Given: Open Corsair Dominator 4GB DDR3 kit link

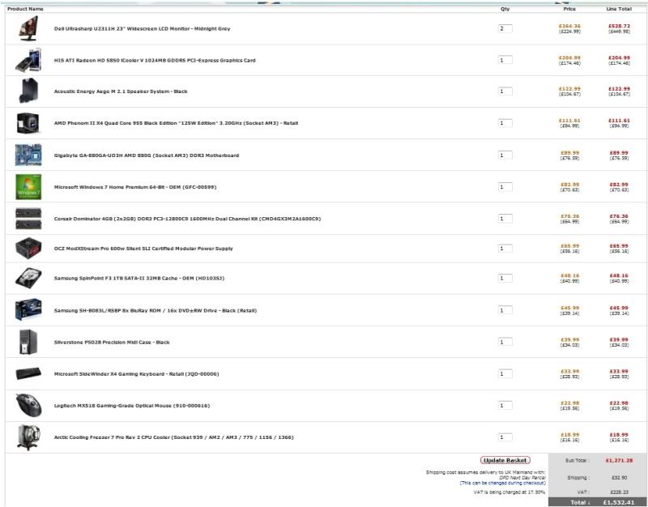Looking at the screenshot, I should [x=187, y=219].
